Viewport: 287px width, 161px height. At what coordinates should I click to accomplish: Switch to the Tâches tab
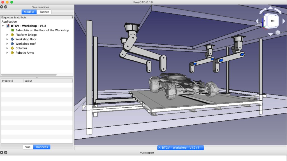coord(44,12)
